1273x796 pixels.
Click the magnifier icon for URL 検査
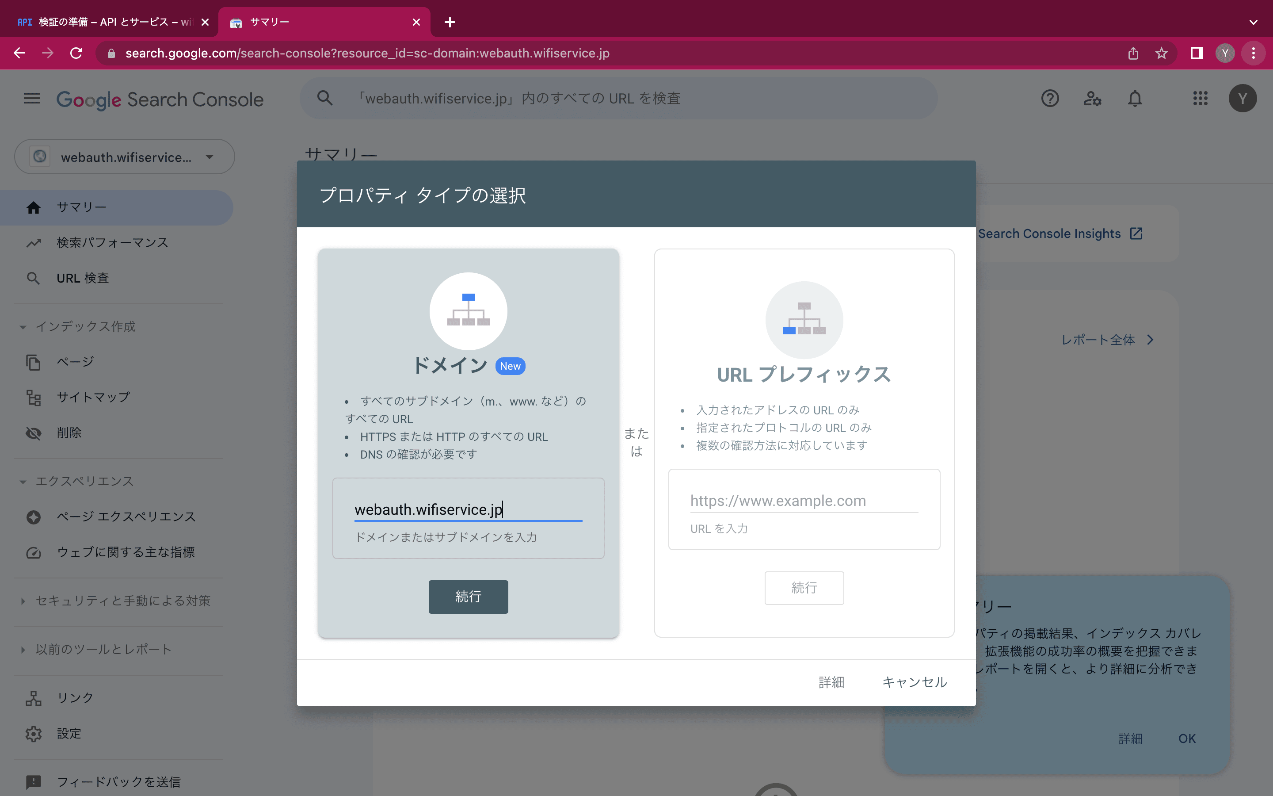click(34, 278)
